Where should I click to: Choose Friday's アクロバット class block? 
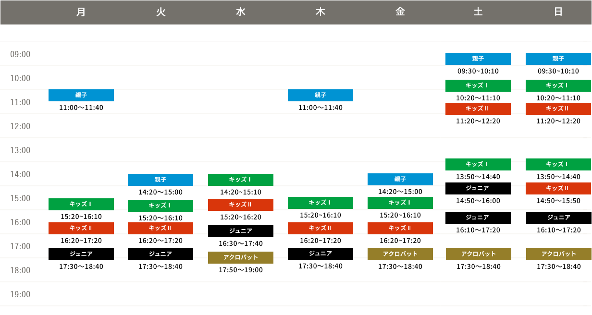tap(400, 254)
